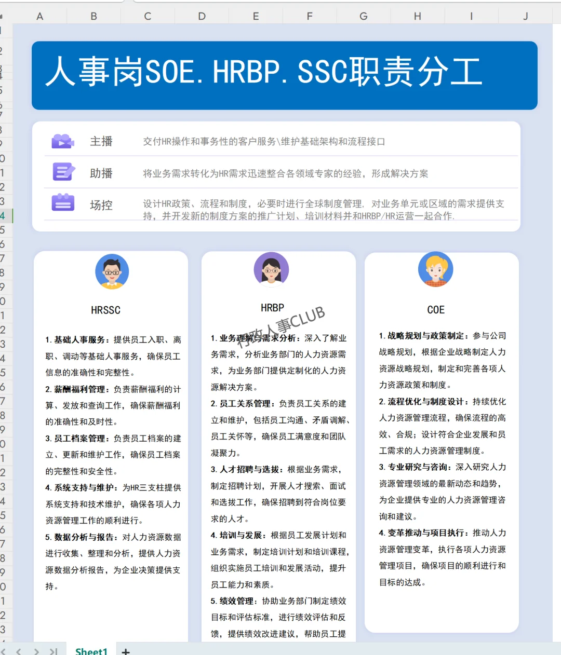Select column F header

pyautogui.click(x=309, y=16)
